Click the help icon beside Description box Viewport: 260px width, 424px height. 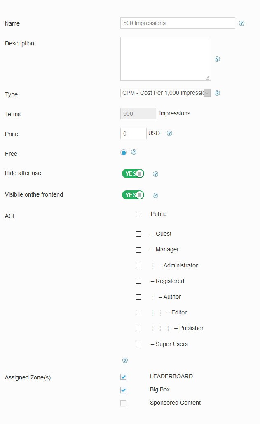click(x=218, y=59)
